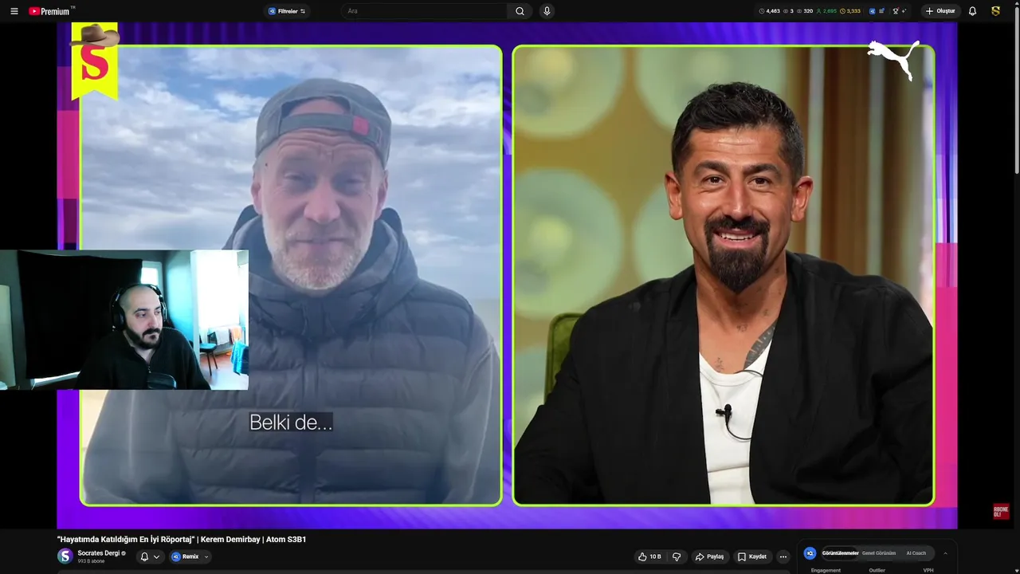Click the streamer webcam overlay
1020x574 pixels.
[124, 320]
